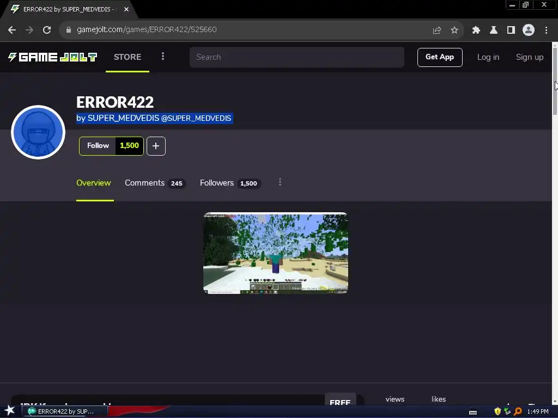Viewport: 558px width, 418px height.
Task: Open the more options dots beside STORE
Action: pyautogui.click(x=162, y=57)
